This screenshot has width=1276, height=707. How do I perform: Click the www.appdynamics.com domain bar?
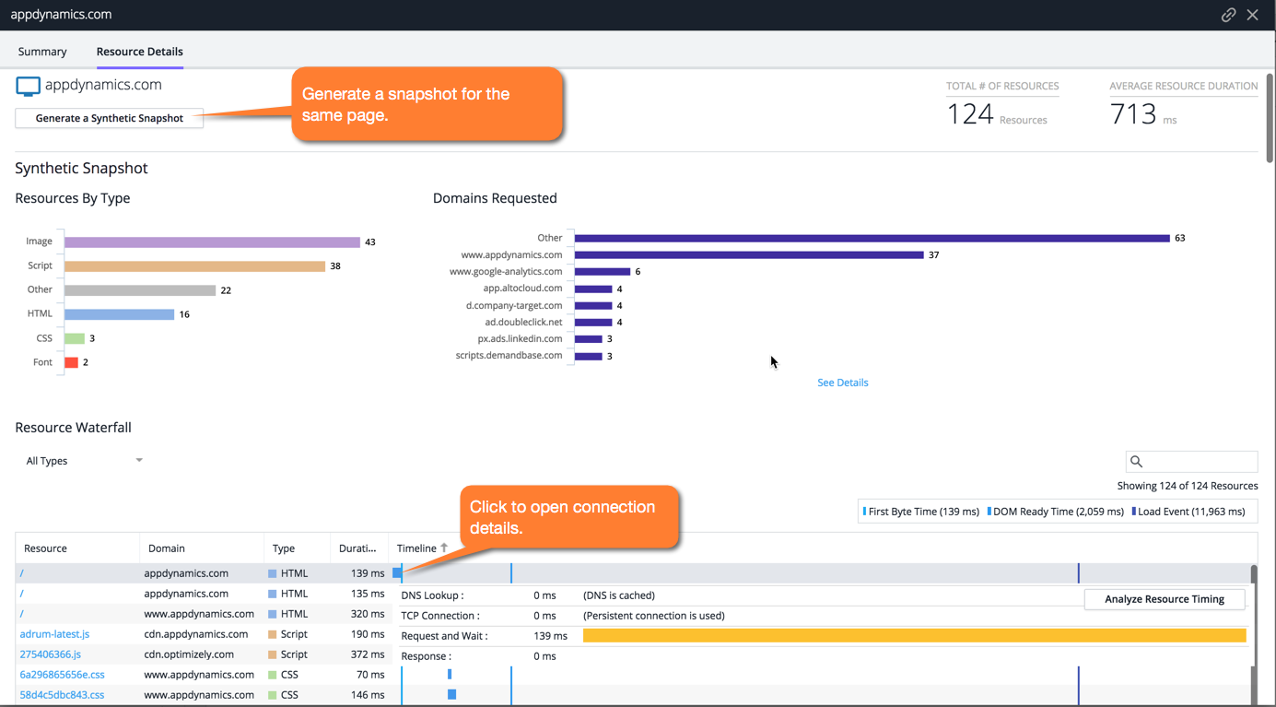coord(749,254)
